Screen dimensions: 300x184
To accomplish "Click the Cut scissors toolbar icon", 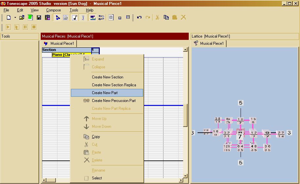I will click(x=158, y=18).
